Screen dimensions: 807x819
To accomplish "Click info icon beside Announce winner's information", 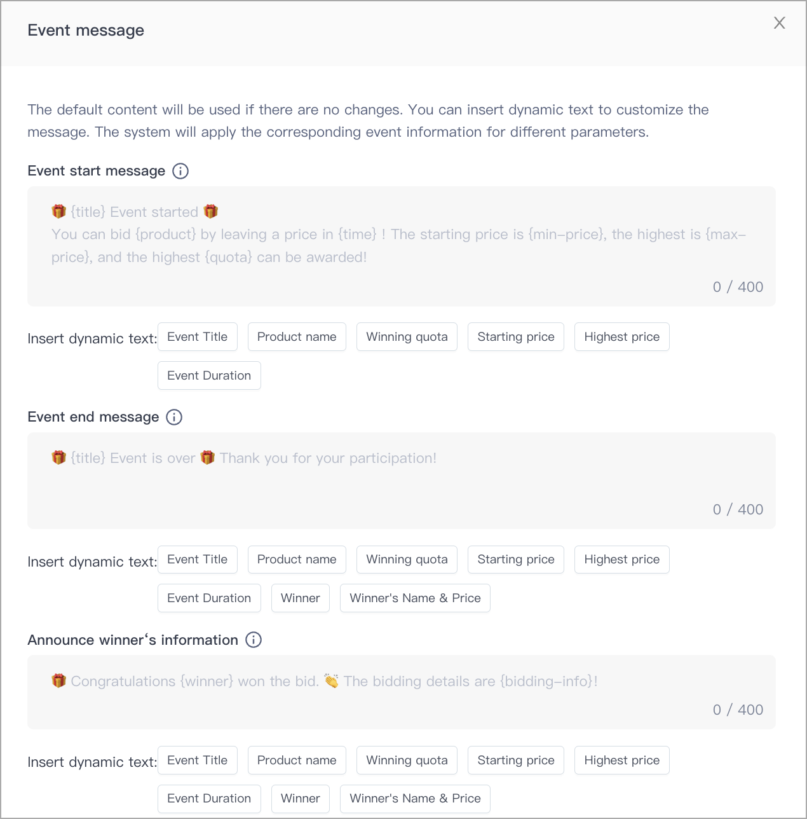I will (254, 640).
